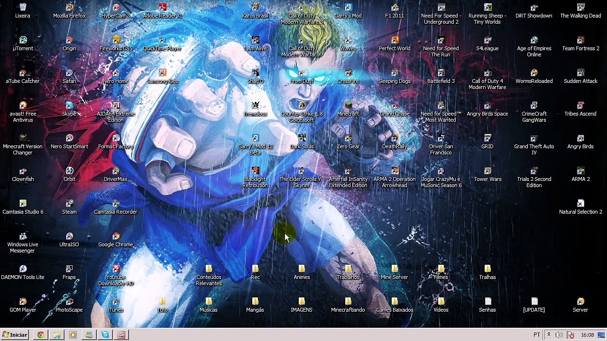Click the GOM Player shortcut
The height and width of the screenshot is (341, 607).
tap(23, 305)
